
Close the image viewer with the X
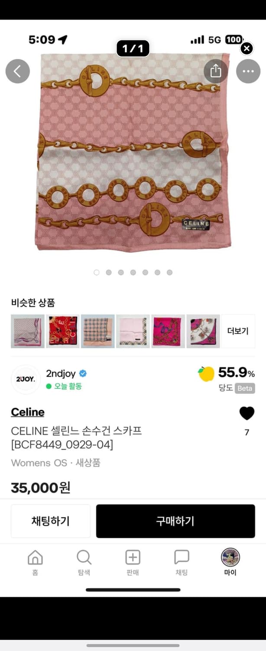click(x=247, y=48)
